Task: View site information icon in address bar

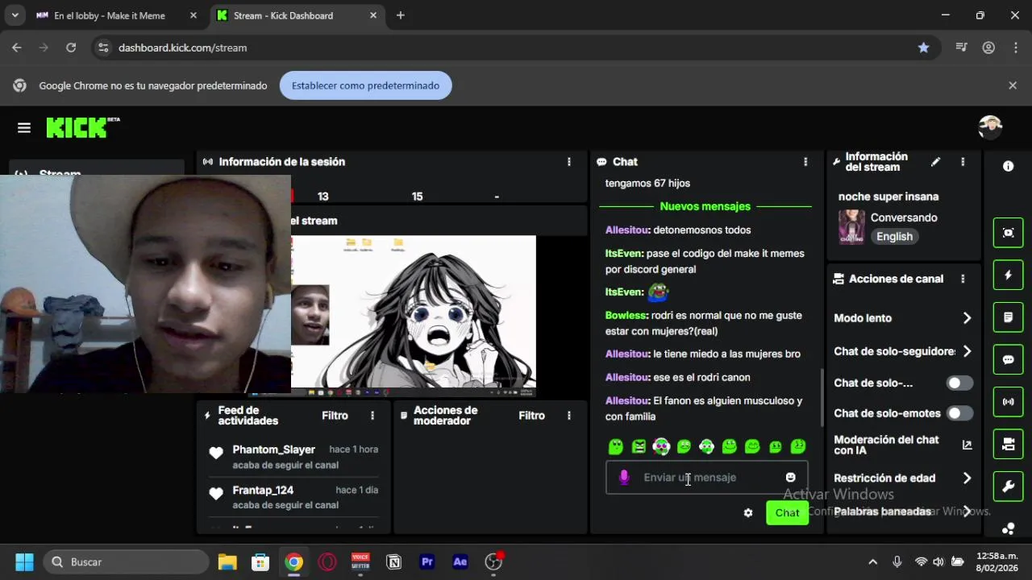Action: coord(102,48)
